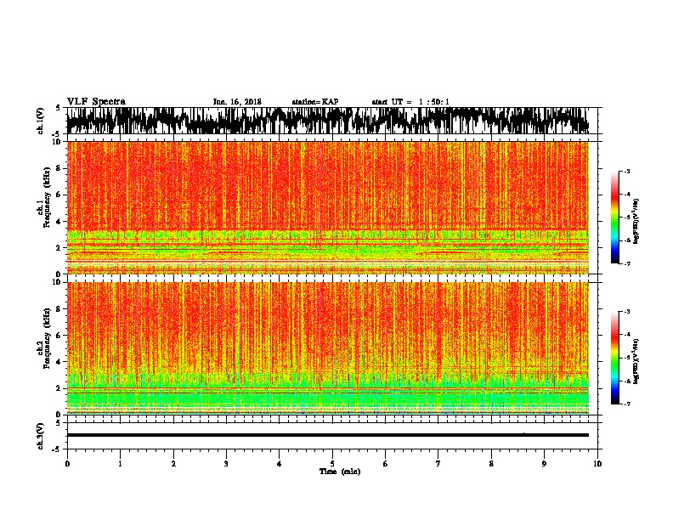Viewport: 673px width, 520px height.
Task: Select the "start UT = 1:50:1" text
Action: tap(410, 102)
